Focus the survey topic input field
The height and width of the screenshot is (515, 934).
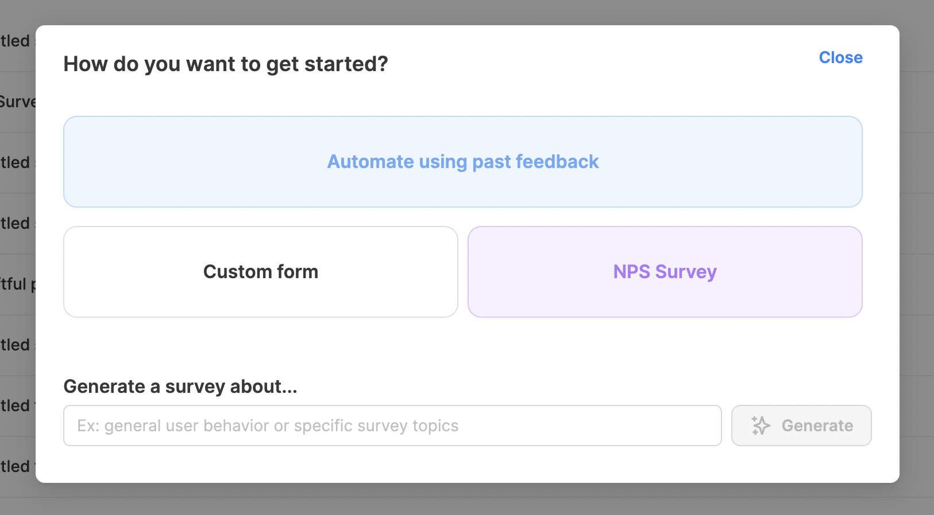(x=392, y=426)
